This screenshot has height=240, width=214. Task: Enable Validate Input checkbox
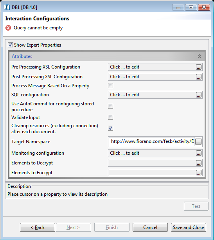pyautogui.click(x=110, y=117)
